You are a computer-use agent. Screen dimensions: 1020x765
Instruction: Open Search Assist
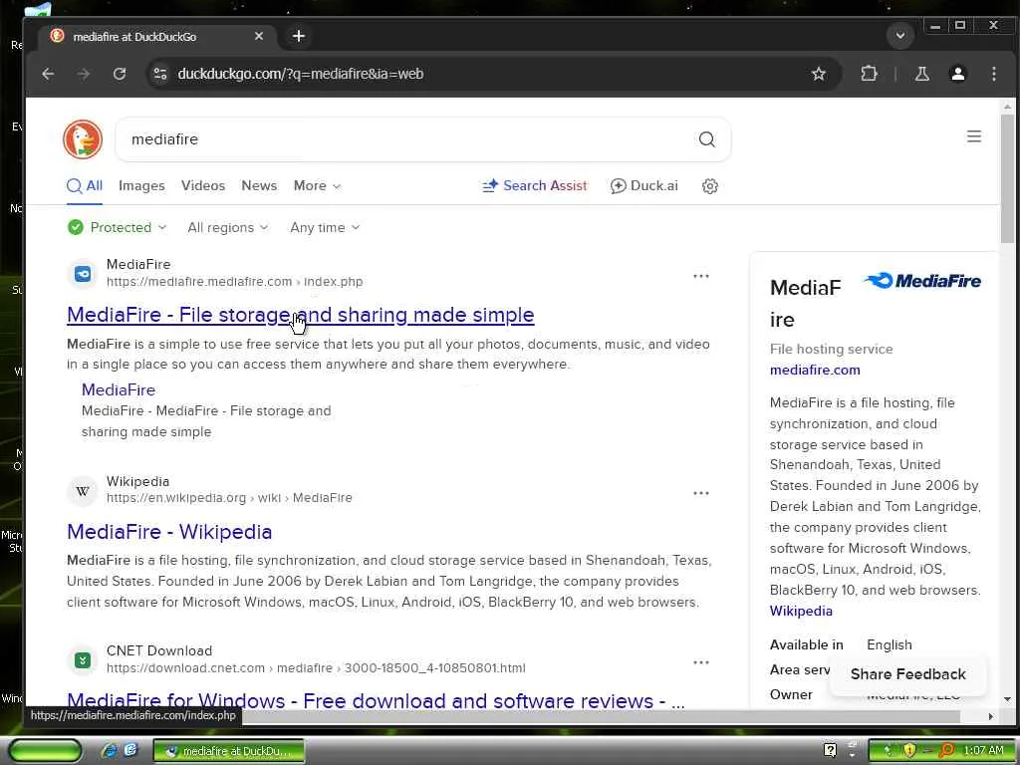[534, 186]
